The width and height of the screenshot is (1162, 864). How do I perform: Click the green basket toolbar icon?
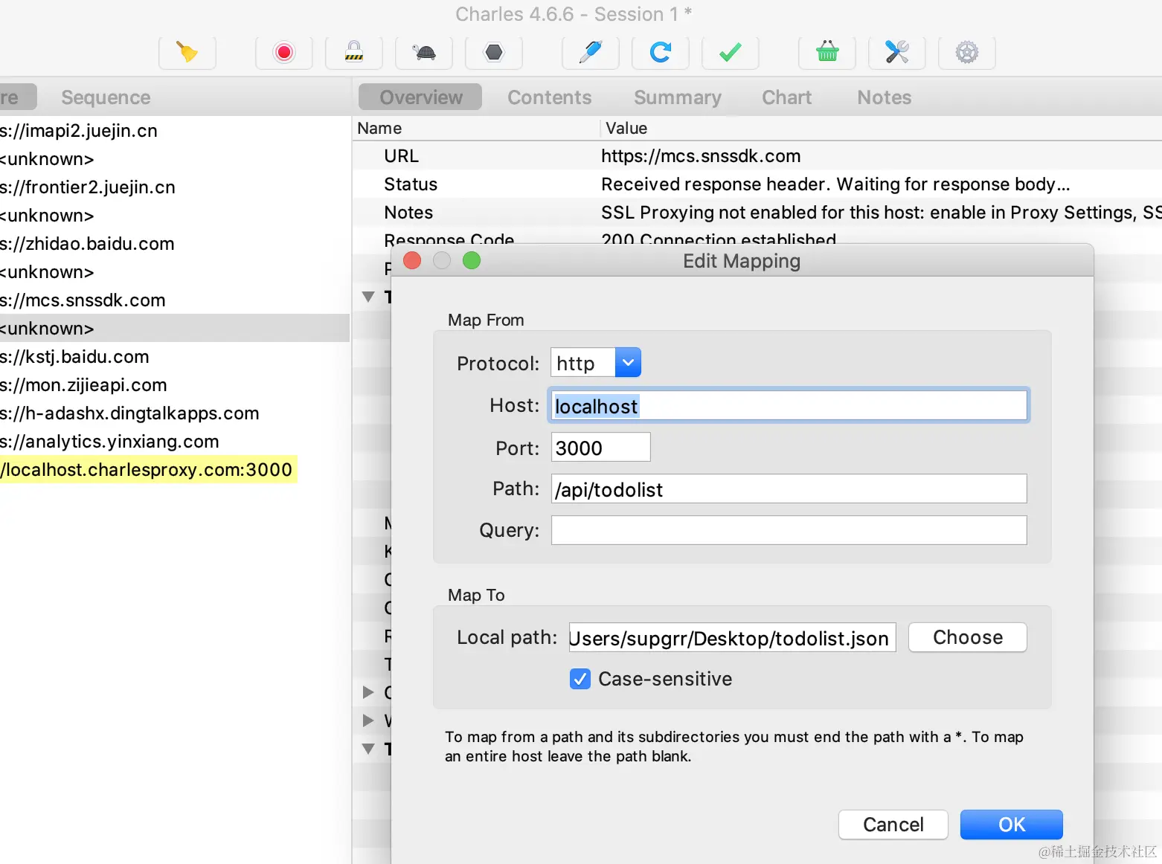click(827, 53)
